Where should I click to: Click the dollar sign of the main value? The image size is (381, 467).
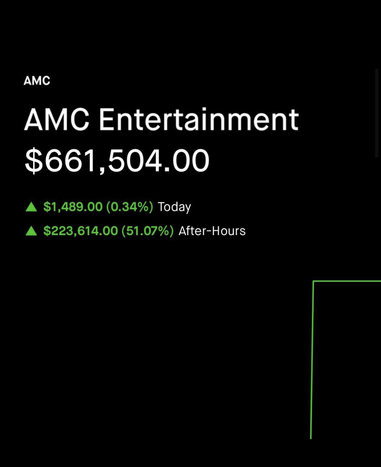(34, 161)
